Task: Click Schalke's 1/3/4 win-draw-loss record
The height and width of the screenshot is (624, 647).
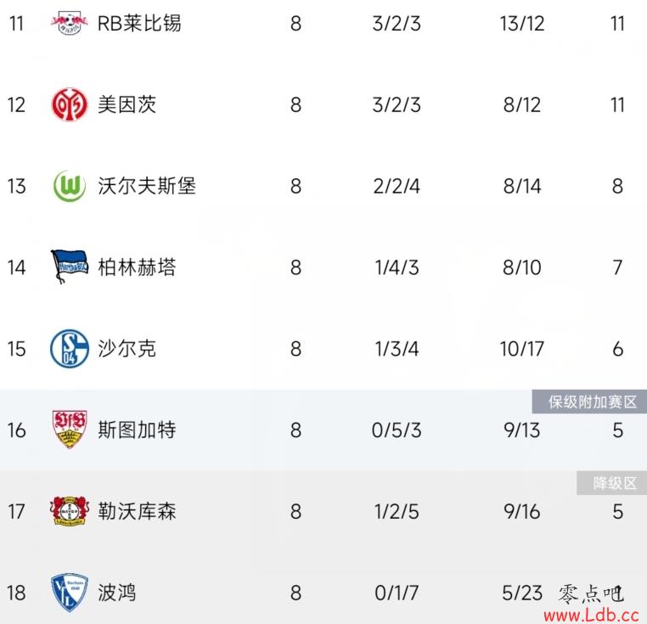Action: click(397, 349)
